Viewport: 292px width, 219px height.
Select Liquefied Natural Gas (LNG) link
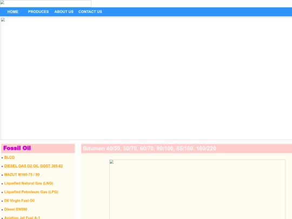pyautogui.click(x=29, y=183)
